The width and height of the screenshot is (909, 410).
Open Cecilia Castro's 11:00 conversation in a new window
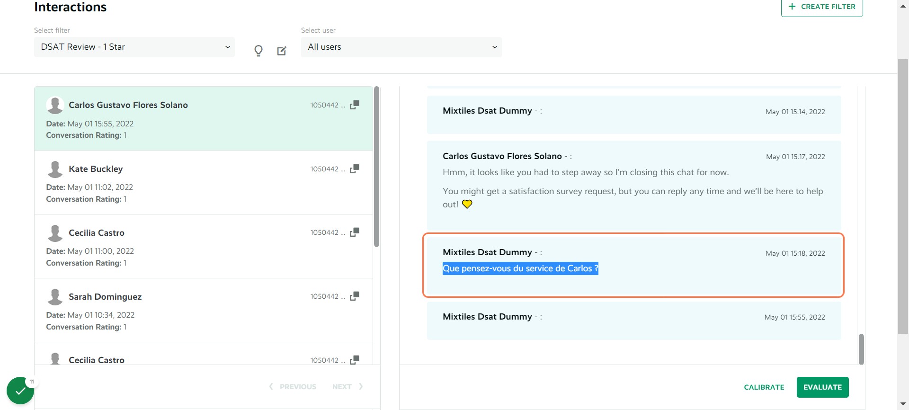coord(355,232)
